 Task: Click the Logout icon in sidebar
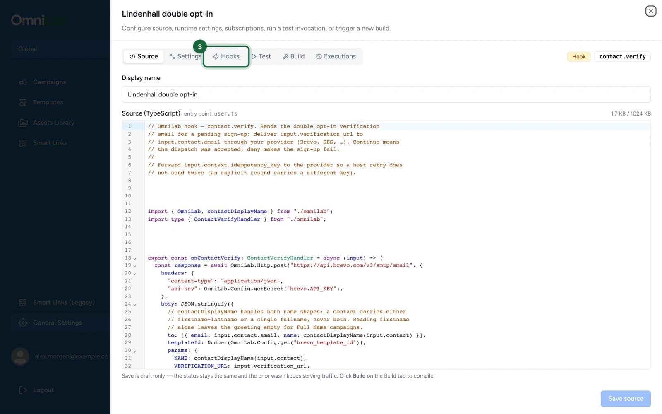[x=23, y=390]
